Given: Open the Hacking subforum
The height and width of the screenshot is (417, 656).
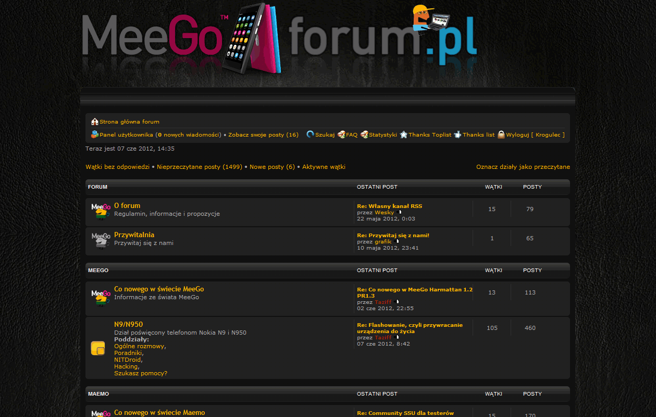Looking at the screenshot, I should point(126,366).
